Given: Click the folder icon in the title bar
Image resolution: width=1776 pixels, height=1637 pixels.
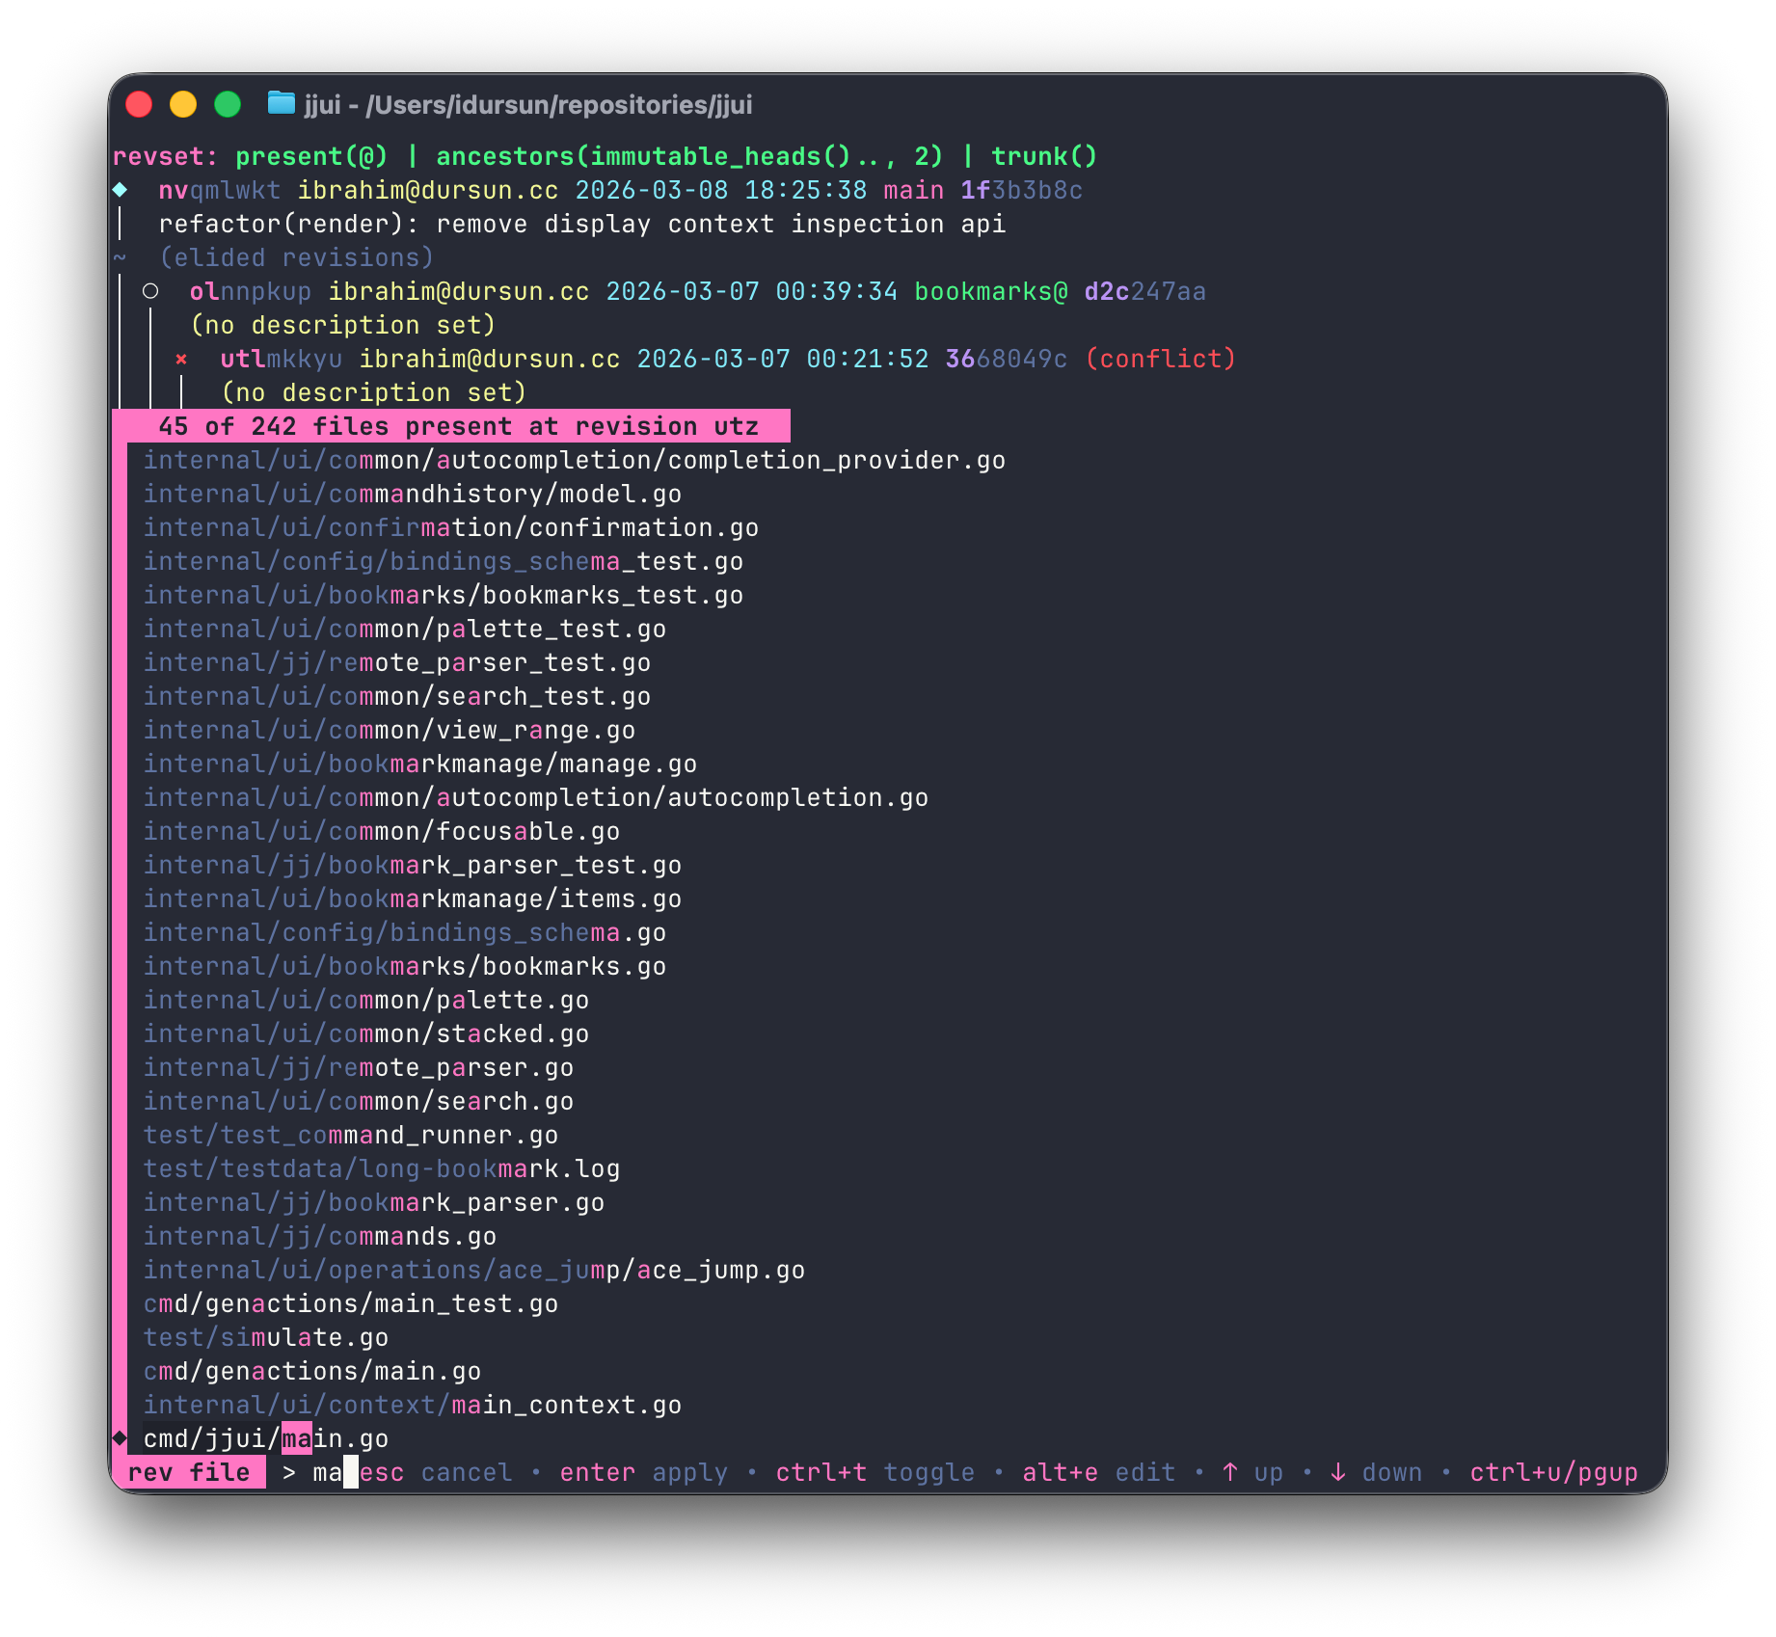Looking at the screenshot, I should coord(281,104).
